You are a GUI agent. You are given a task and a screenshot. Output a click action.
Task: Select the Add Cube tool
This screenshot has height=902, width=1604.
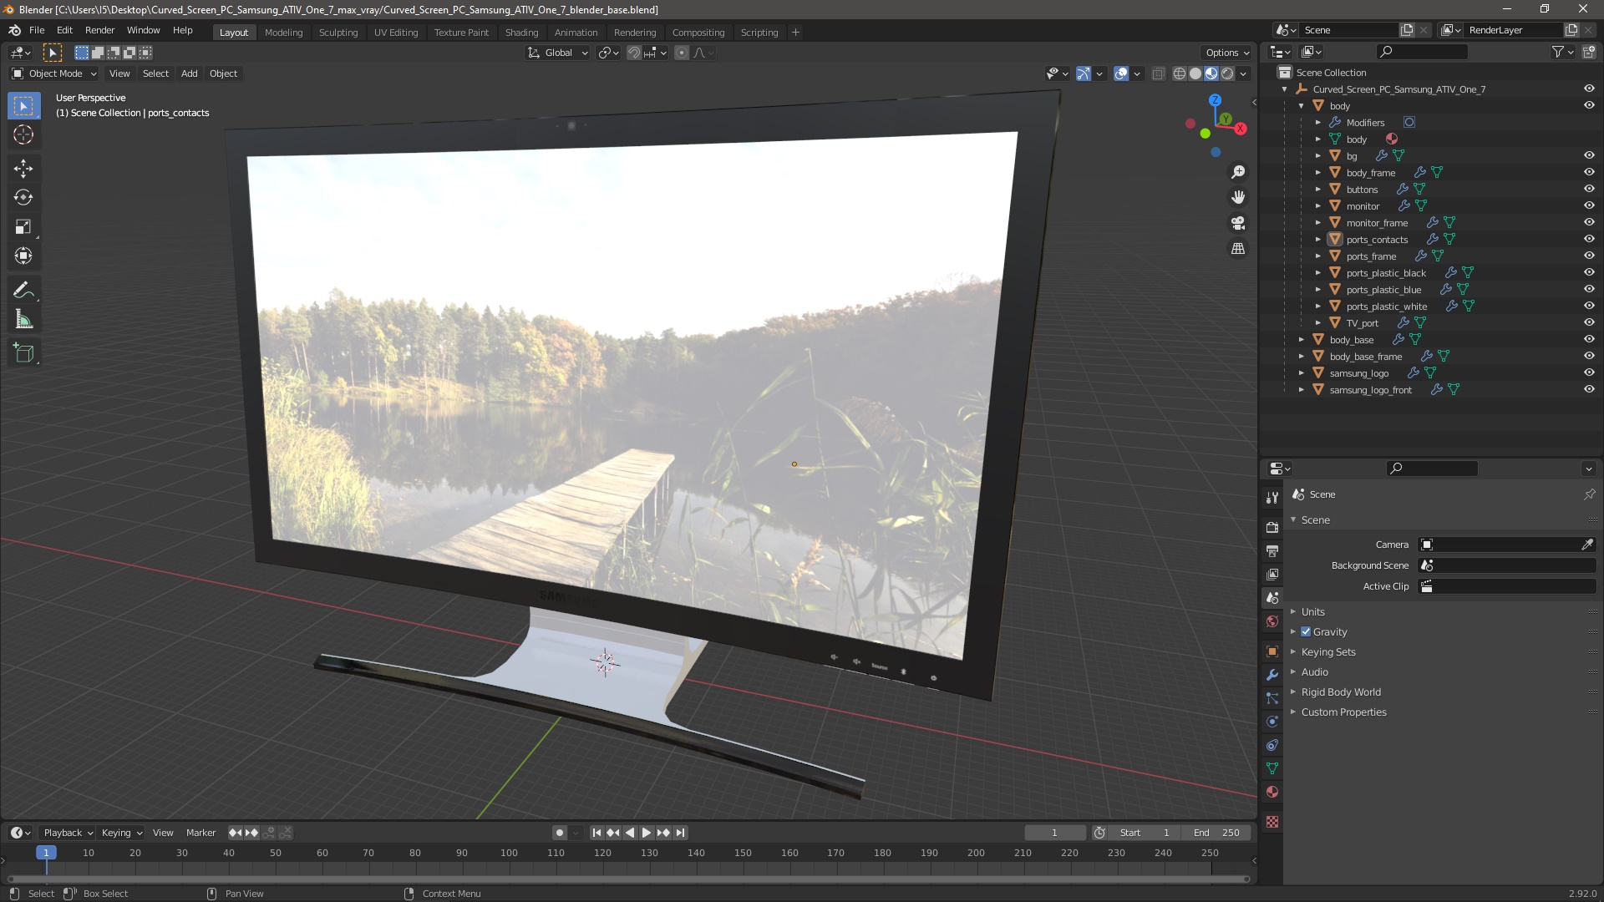(23, 353)
